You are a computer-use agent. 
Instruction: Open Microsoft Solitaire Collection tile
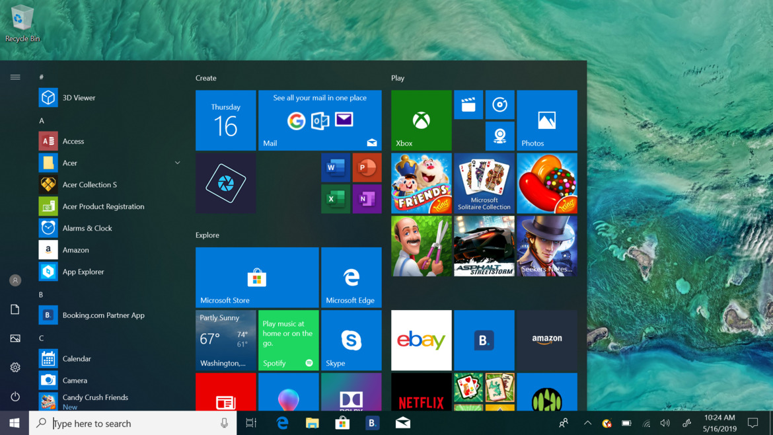[x=484, y=183]
